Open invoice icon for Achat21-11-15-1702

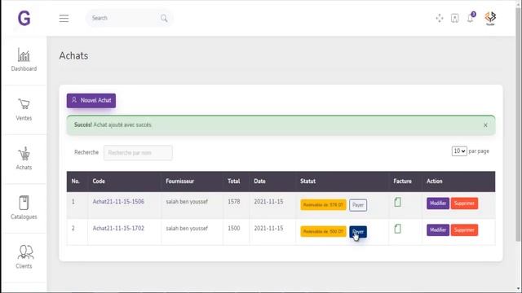click(397, 229)
